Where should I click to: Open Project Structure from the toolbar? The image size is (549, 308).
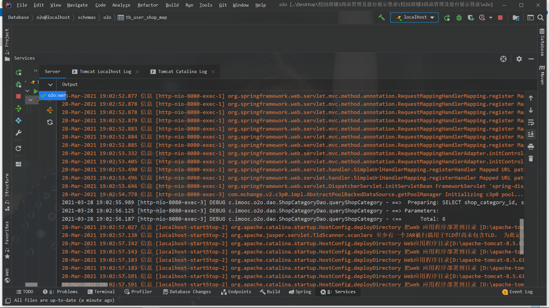(516, 18)
